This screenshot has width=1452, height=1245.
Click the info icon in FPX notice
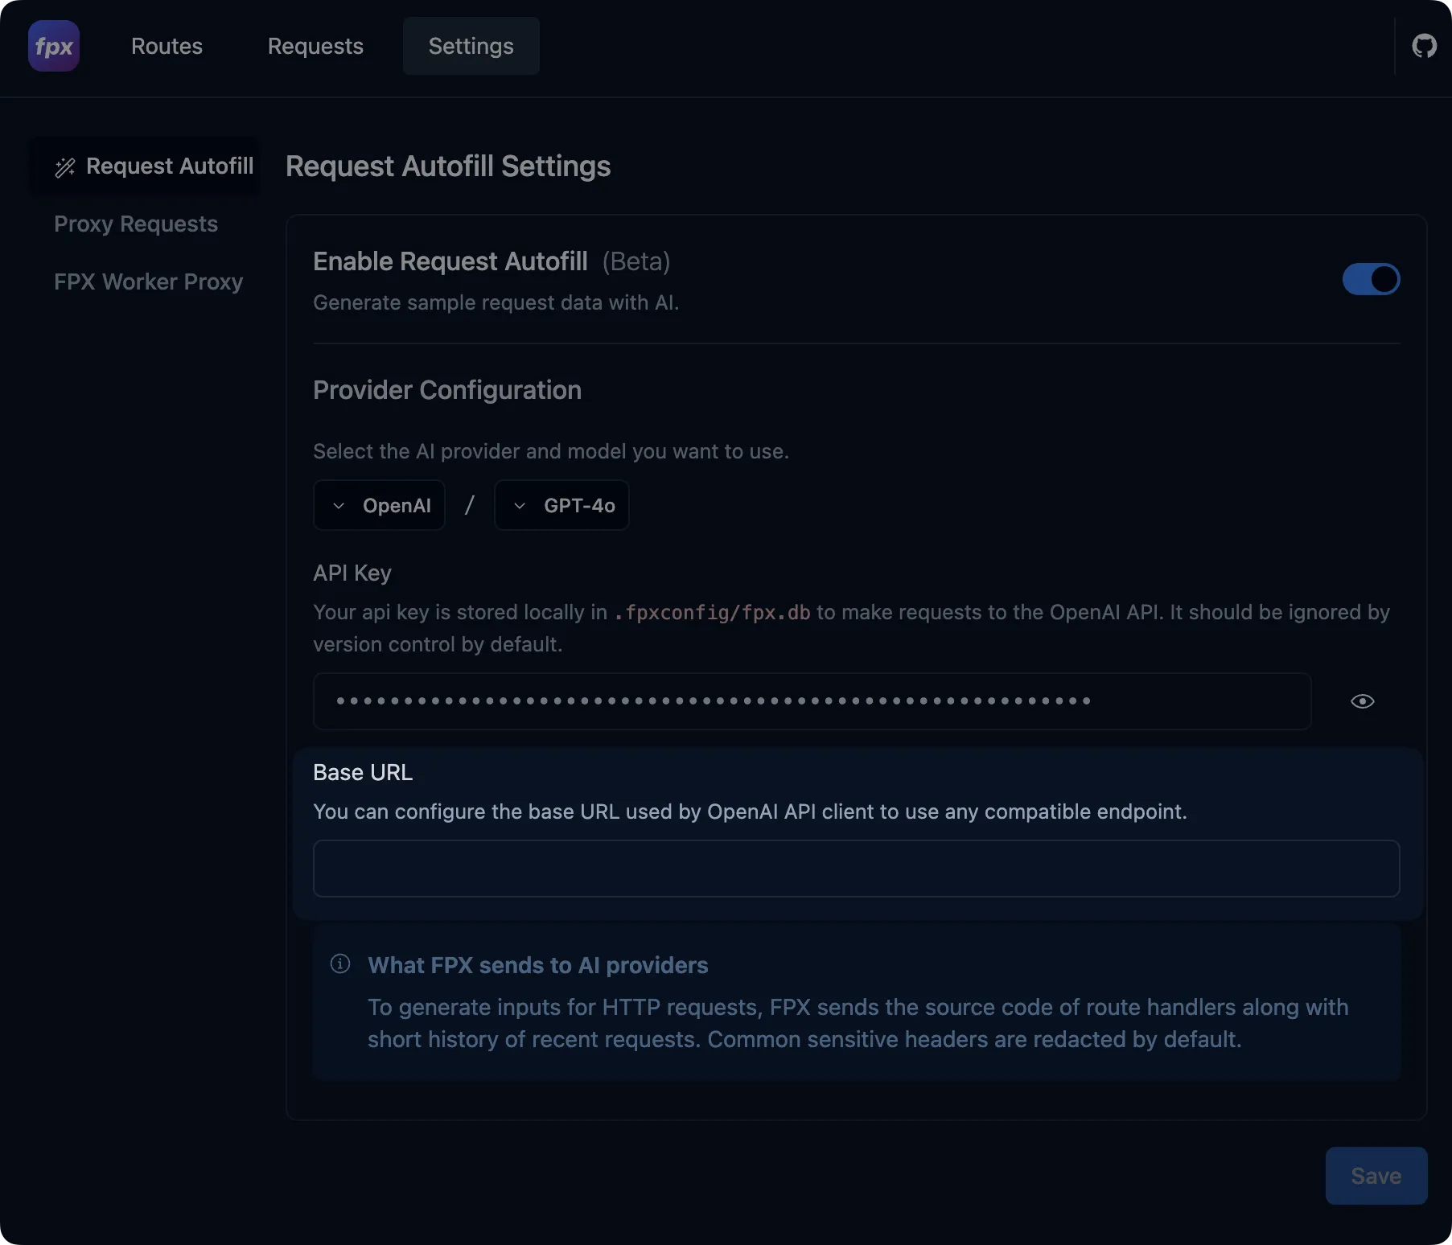click(x=340, y=964)
